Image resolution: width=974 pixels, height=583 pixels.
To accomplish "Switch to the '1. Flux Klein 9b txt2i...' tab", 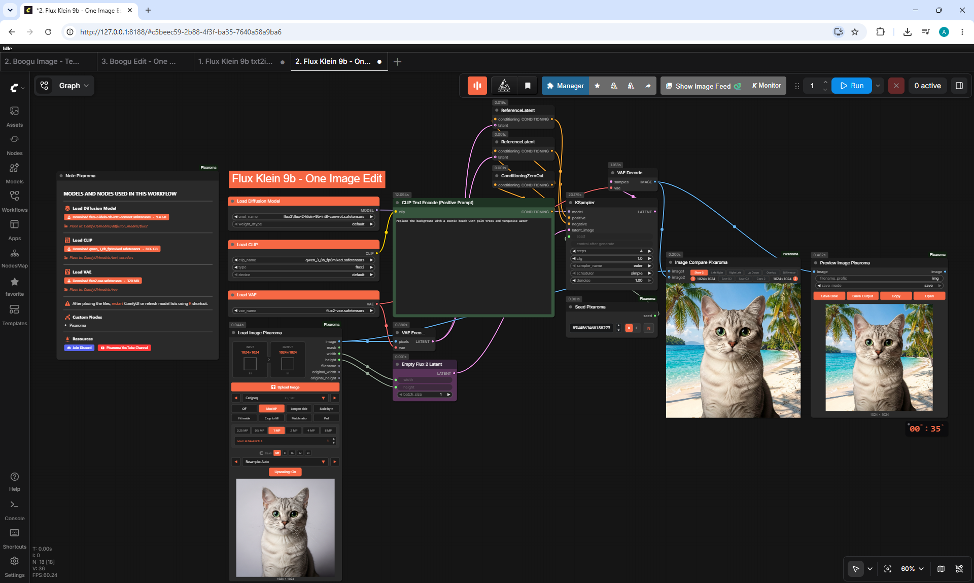I will pyautogui.click(x=242, y=61).
